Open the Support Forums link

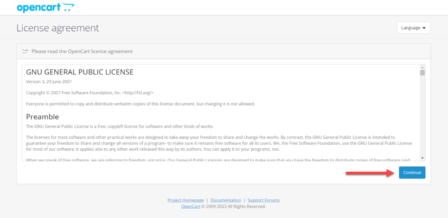(x=264, y=200)
